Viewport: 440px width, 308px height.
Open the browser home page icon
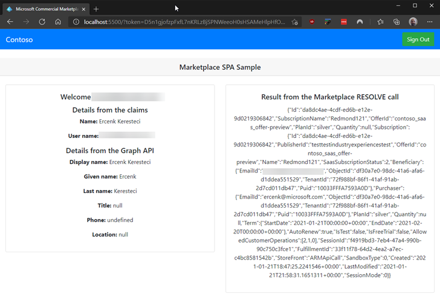point(58,22)
